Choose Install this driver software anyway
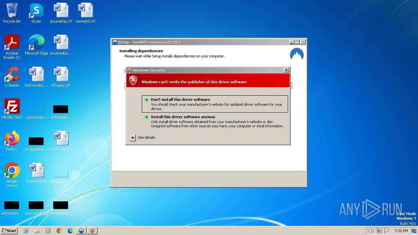 click(x=215, y=121)
